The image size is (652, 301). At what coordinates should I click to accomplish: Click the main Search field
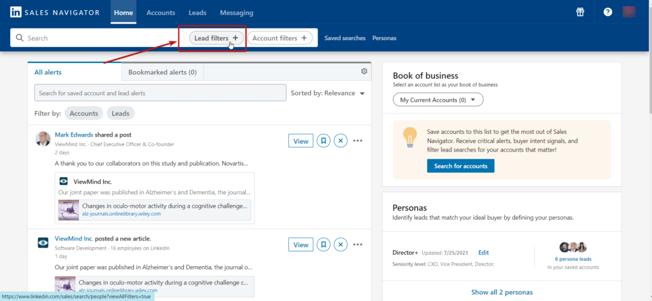(x=96, y=38)
